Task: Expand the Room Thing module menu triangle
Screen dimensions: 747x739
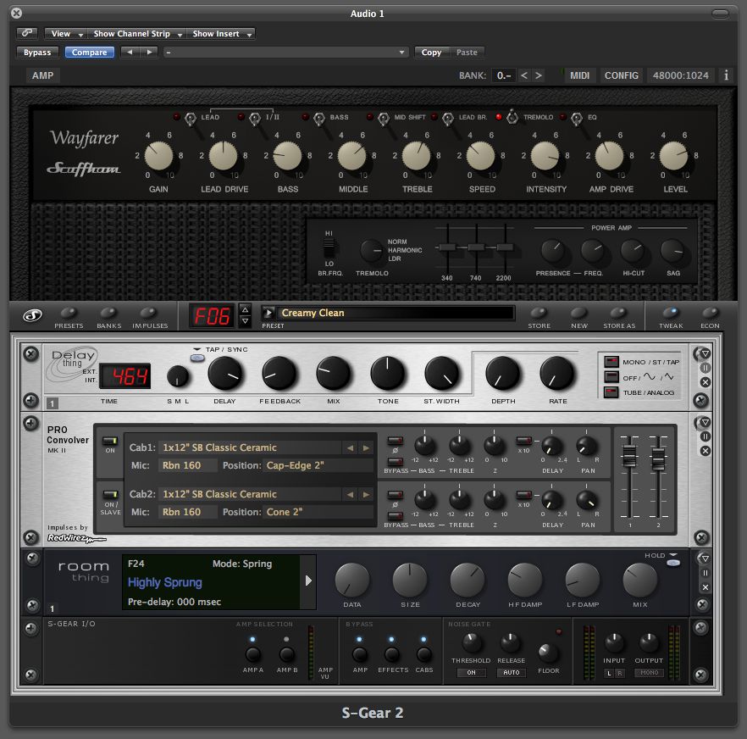Action: point(705,558)
